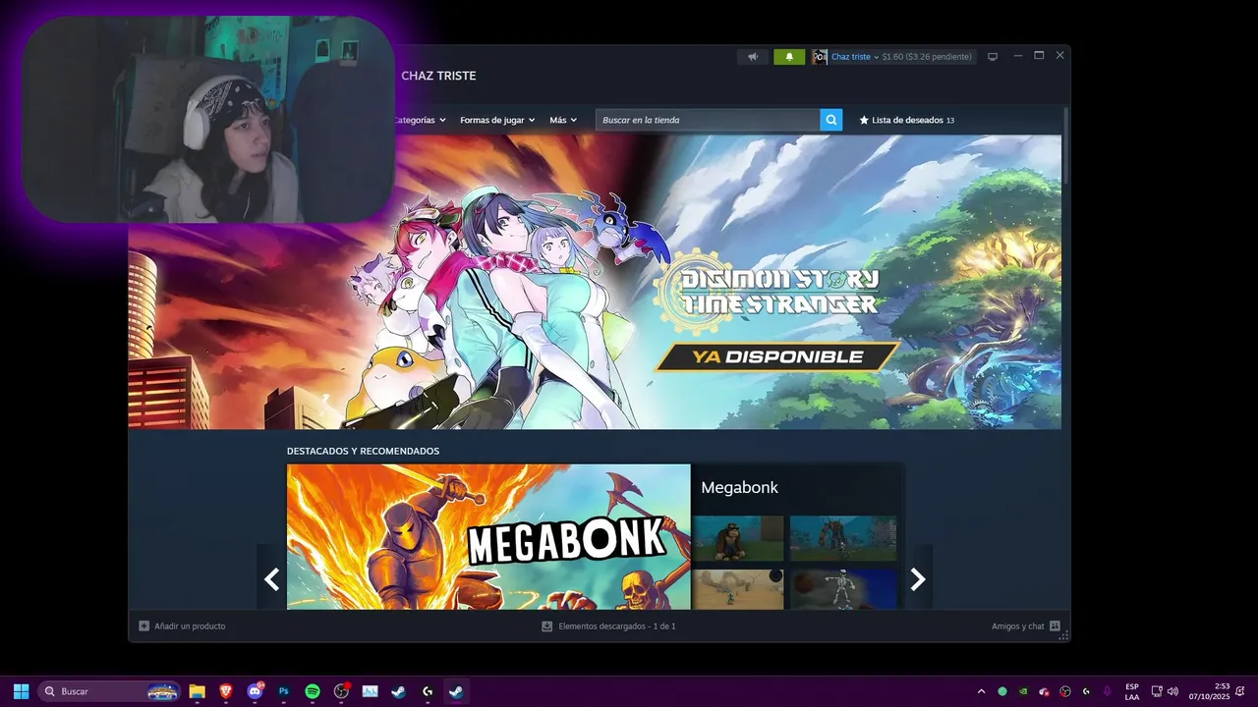Screen dimensions: 1258x707
Task: Open OBS Studio from taskbar
Action: point(342,691)
